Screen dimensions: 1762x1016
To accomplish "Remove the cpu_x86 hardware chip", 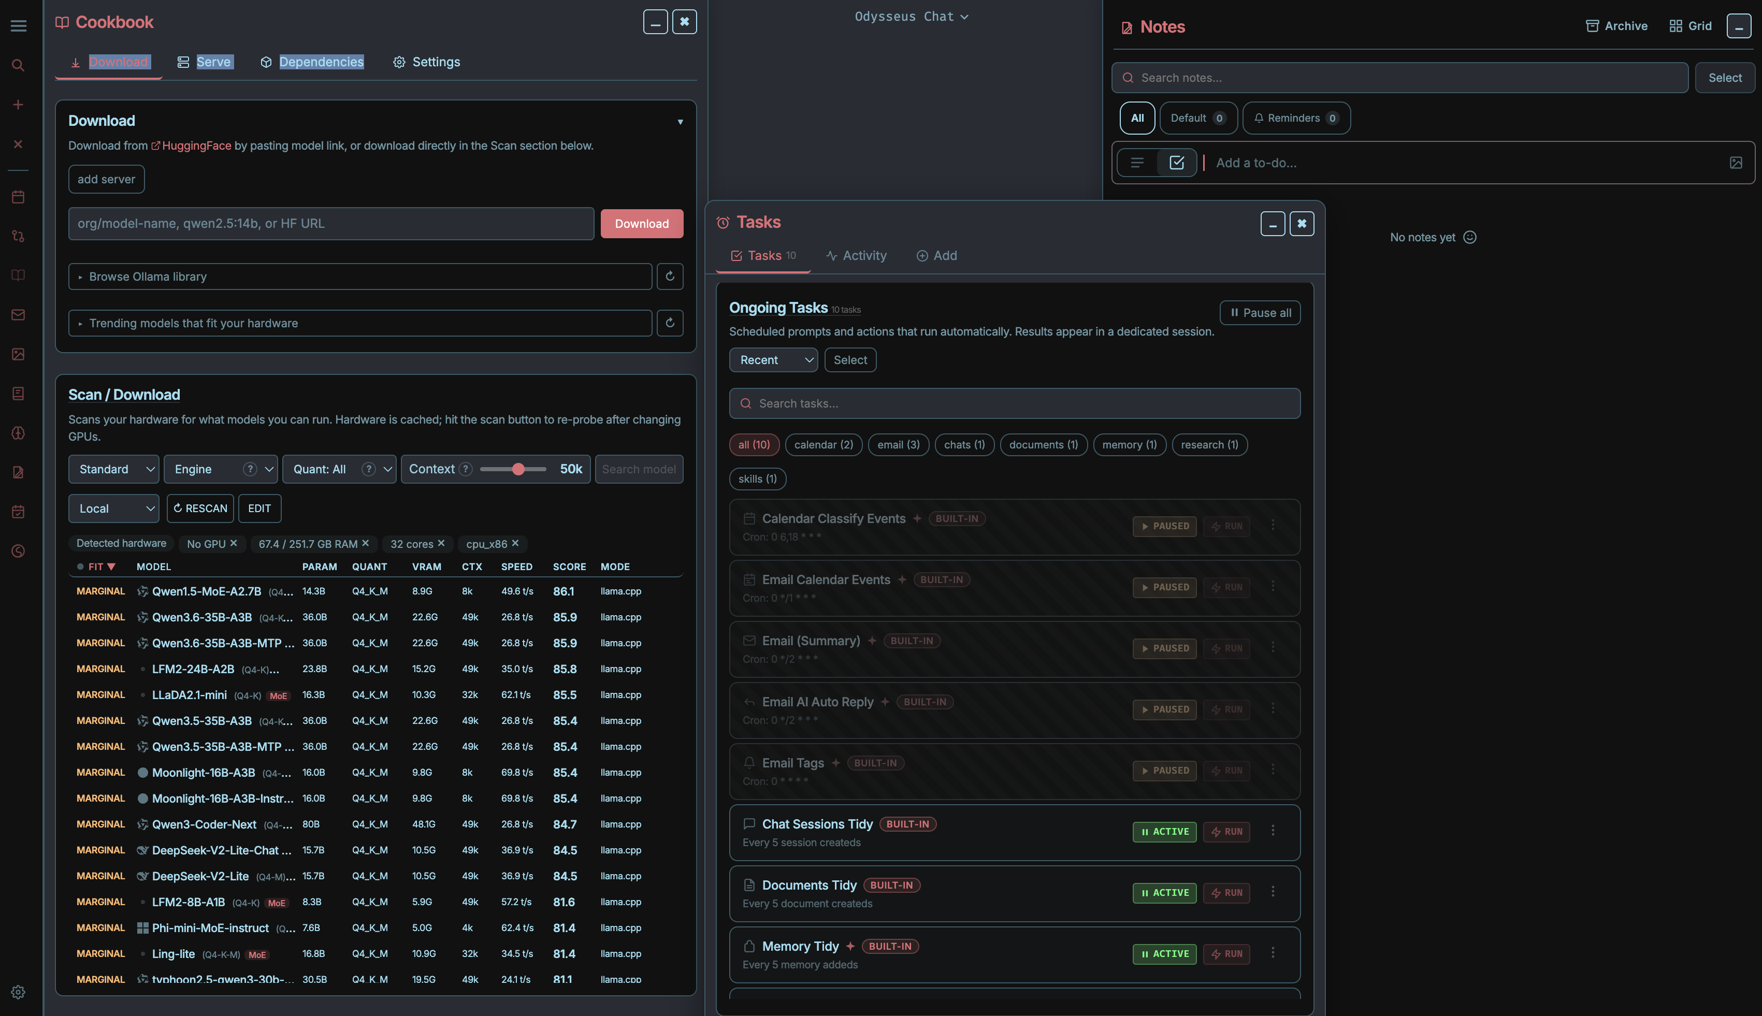I will (515, 543).
